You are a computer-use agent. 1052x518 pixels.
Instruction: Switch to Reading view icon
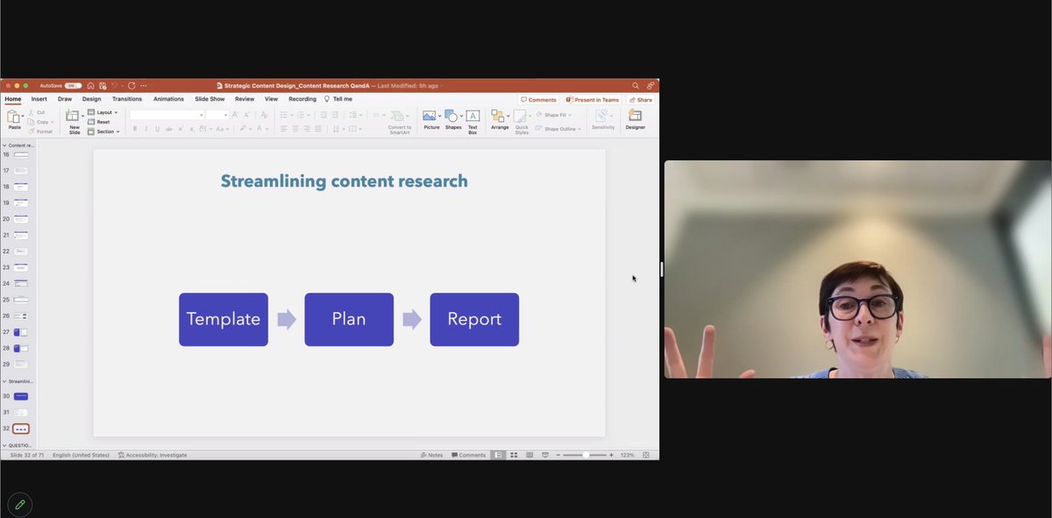point(530,455)
